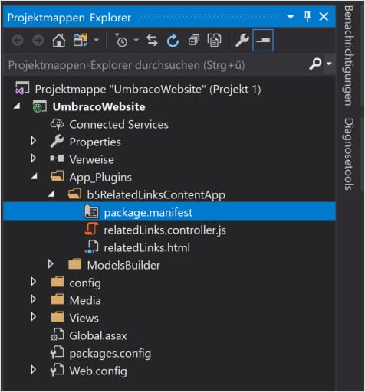
Task: Toggle the Preview Selected Items button
Action: click(263, 41)
